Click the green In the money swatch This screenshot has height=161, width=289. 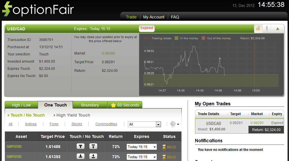[176, 38]
